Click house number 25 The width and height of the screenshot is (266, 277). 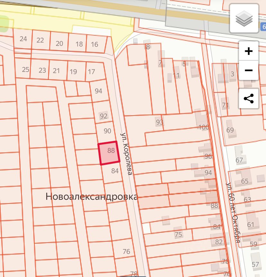[x=25, y=70]
